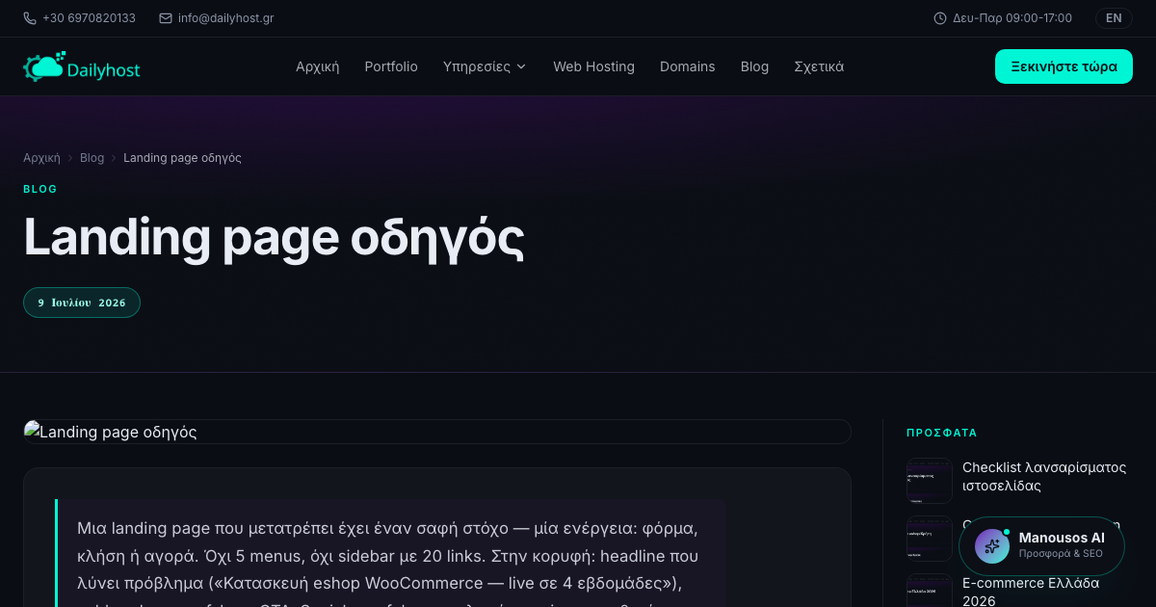Open the Checklist λανσαρίσματος ιστοσελίδας post
This screenshot has height=607, width=1156.
1044,476
